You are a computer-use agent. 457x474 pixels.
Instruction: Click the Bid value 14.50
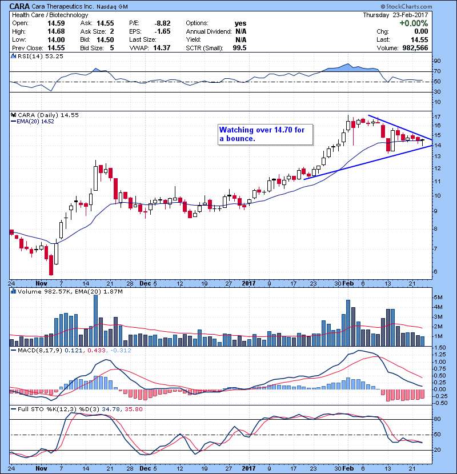tap(105, 39)
